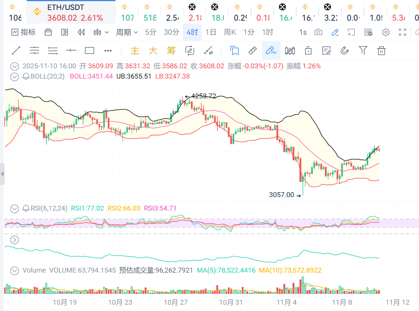Click the ruler measurement tool
This screenshot has width=419, height=311.
(x=253, y=50)
